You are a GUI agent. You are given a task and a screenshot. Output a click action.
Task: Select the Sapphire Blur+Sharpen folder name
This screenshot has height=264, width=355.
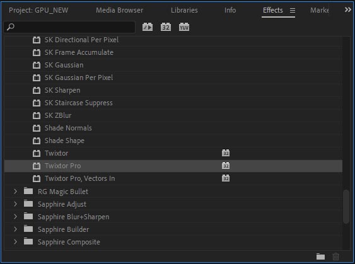(x=74, y=217)
